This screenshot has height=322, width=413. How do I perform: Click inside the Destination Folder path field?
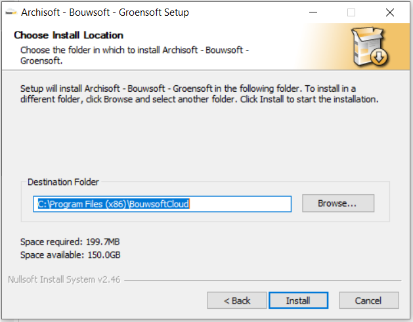(162, 204)
